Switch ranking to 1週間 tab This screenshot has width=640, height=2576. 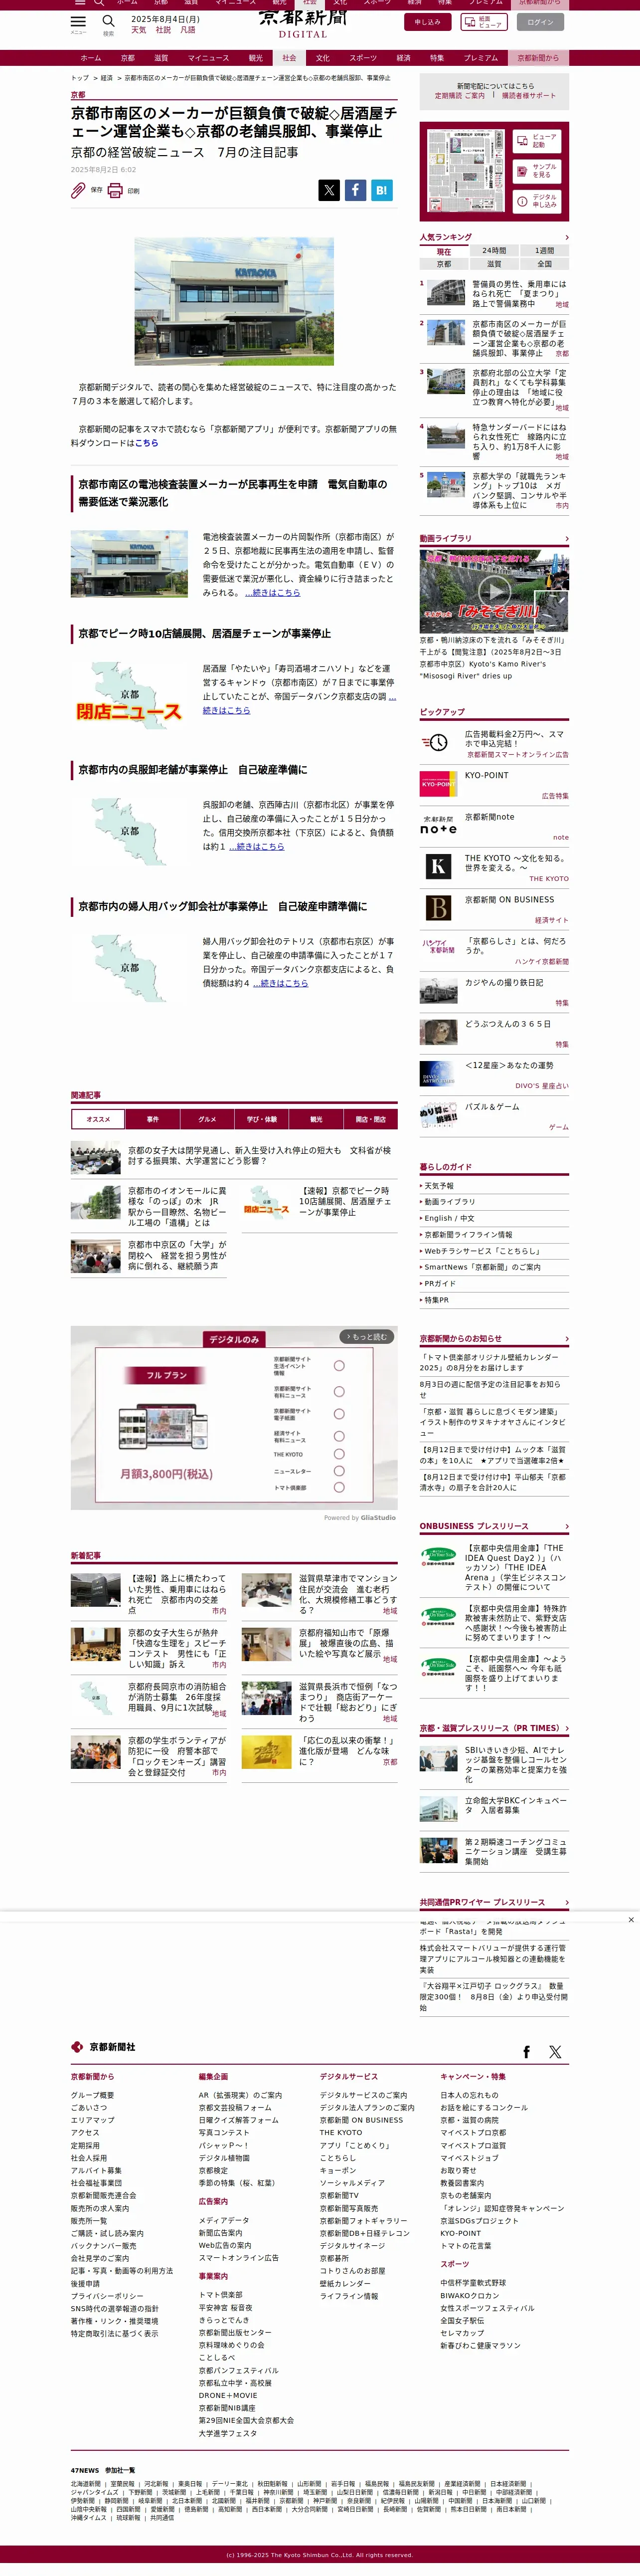(544, 251)
